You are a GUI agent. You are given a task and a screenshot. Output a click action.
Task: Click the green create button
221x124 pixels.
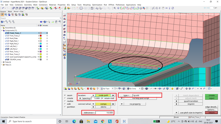[211, 95]
